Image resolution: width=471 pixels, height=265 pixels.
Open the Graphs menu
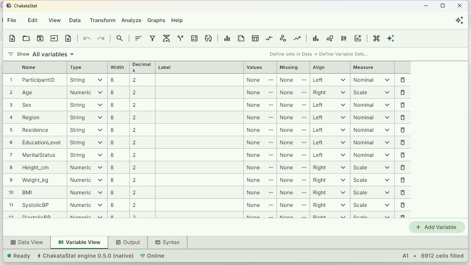tap(156, 20)
